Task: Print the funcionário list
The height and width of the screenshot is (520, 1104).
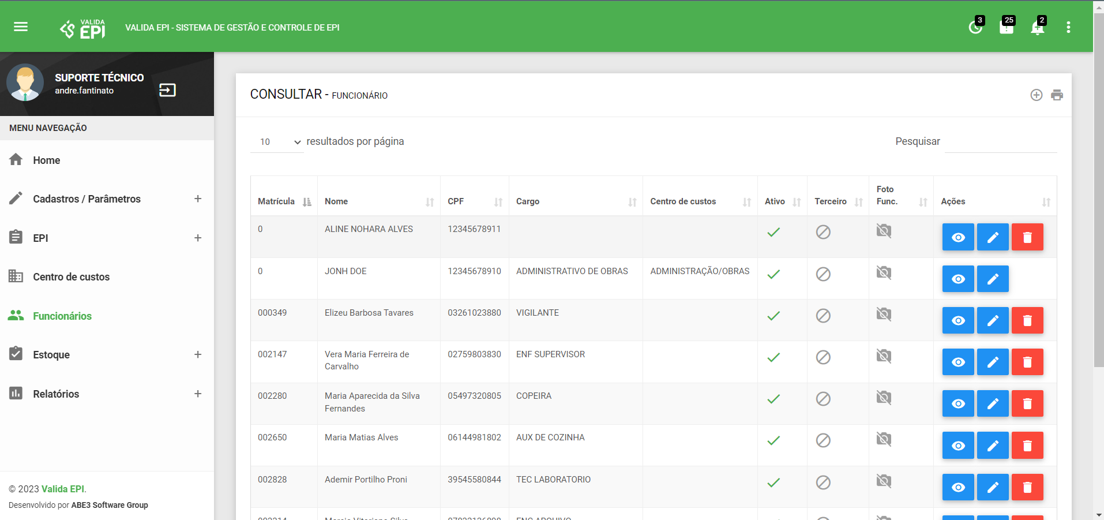Action: (1057, 95)
